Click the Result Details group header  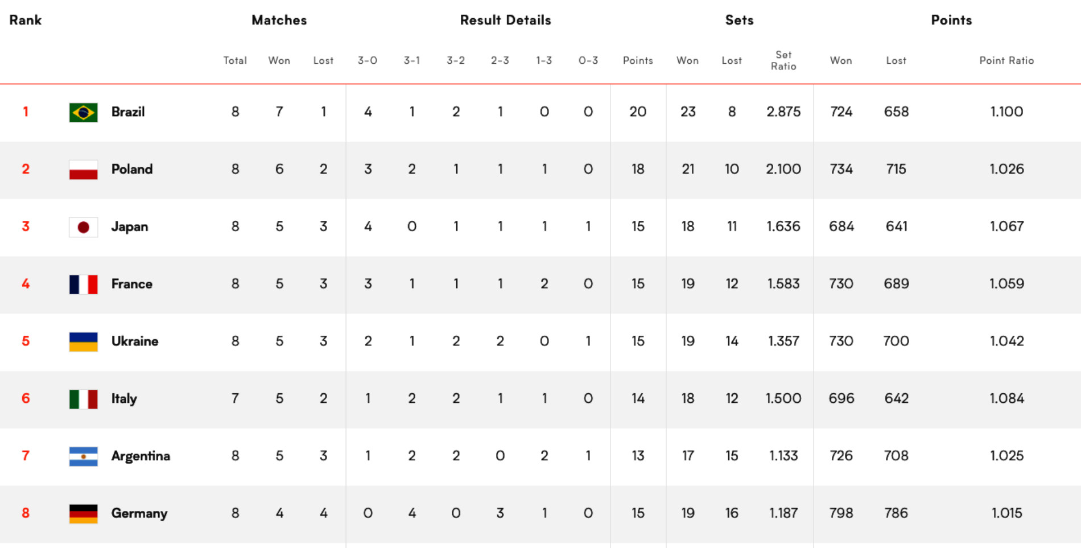[x=506, y=20]
